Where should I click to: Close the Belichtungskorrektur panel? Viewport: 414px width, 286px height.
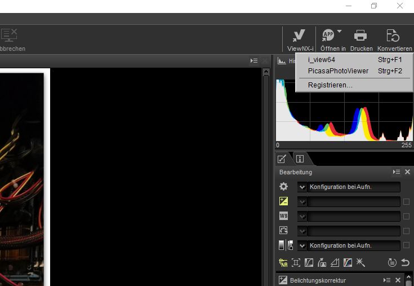pos(398,280)
